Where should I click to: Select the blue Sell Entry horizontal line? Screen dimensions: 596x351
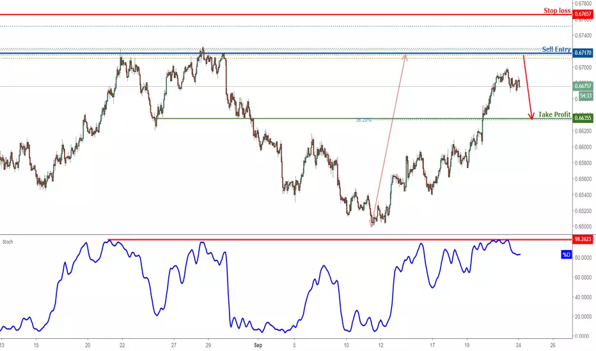tap(286, 54)
